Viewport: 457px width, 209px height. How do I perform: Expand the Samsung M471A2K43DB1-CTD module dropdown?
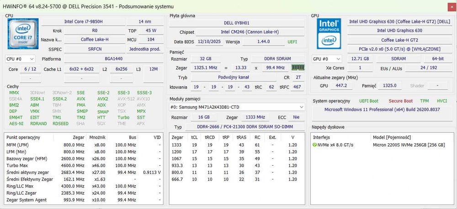click(237, 107)
